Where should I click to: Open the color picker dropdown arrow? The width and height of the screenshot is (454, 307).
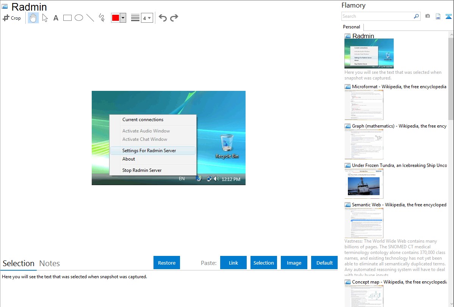(123, 18)
